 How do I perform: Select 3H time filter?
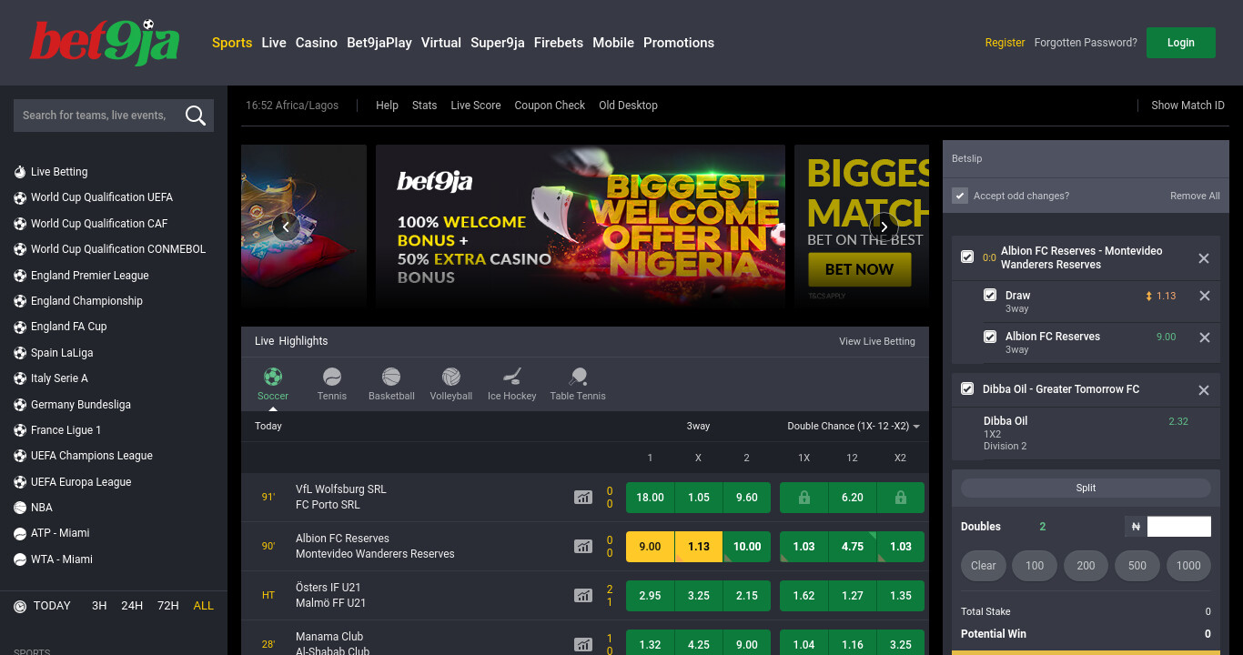(99, 606)
